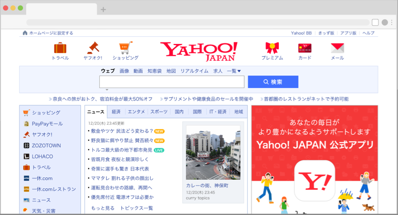Click the browser new tab plus button
The width and height of the screenshot is (398, 215).
point(103,9)
